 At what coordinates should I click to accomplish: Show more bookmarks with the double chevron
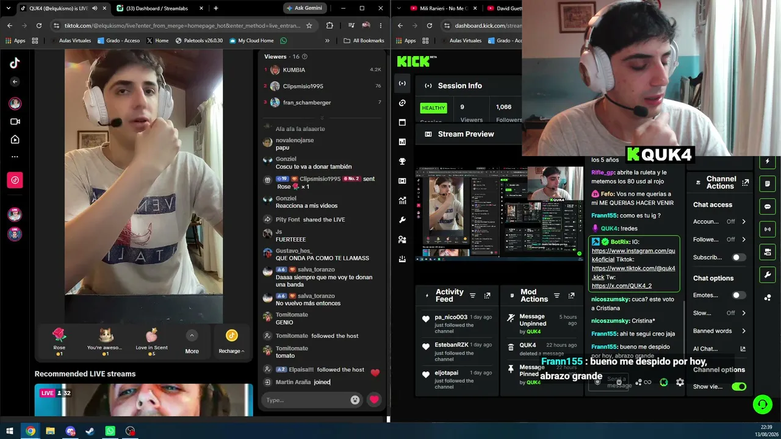click(x=327, y=41)
